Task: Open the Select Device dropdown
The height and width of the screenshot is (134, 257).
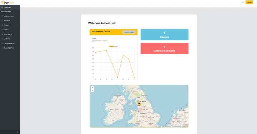Action: click(129, 32)
